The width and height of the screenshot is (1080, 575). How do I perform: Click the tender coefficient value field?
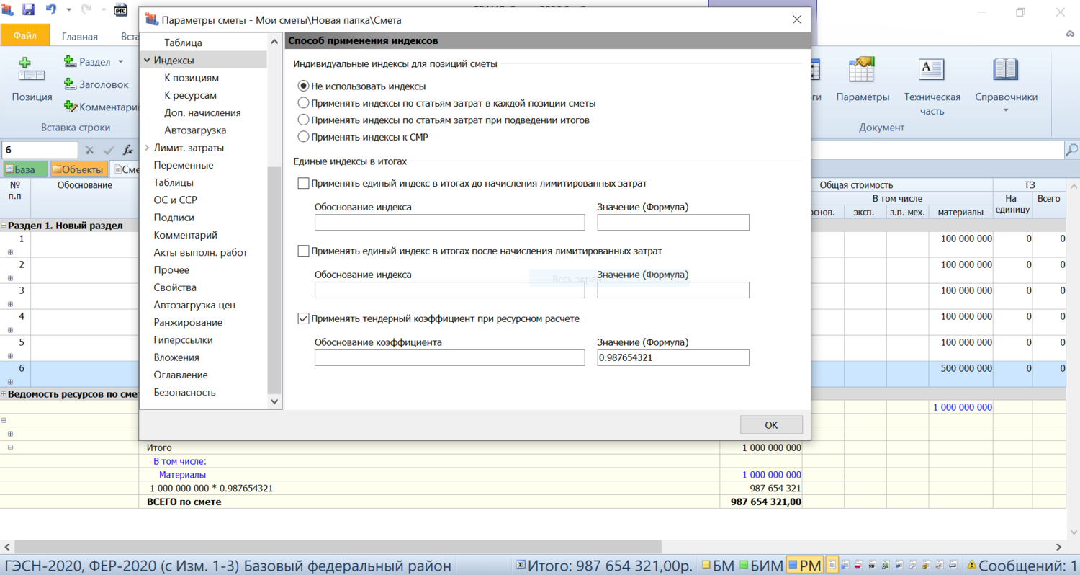tap(673, 357)
